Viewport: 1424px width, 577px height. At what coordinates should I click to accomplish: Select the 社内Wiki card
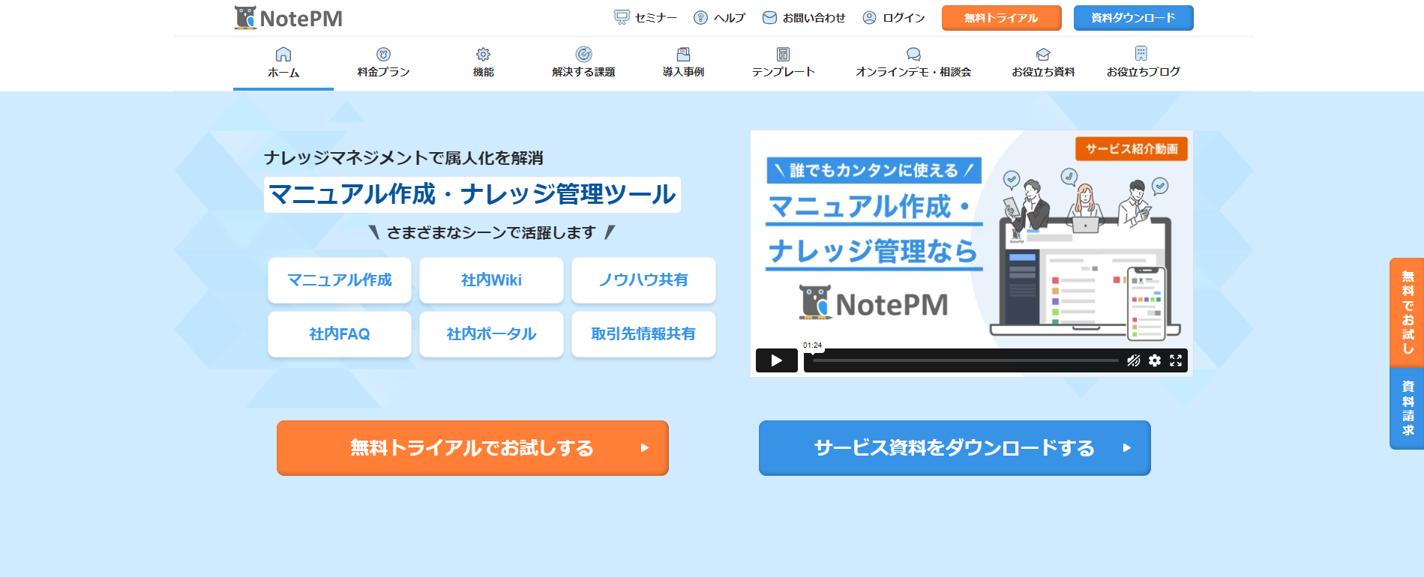[x=491, y=280]
